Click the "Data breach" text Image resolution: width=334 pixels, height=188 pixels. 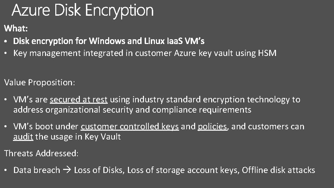(x=37, y=170)
